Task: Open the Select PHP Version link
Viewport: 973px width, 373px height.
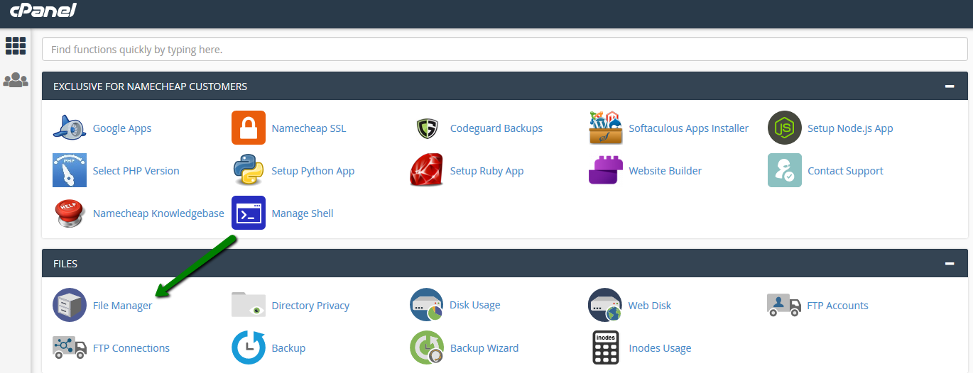Action: click(x=136, y=171)
